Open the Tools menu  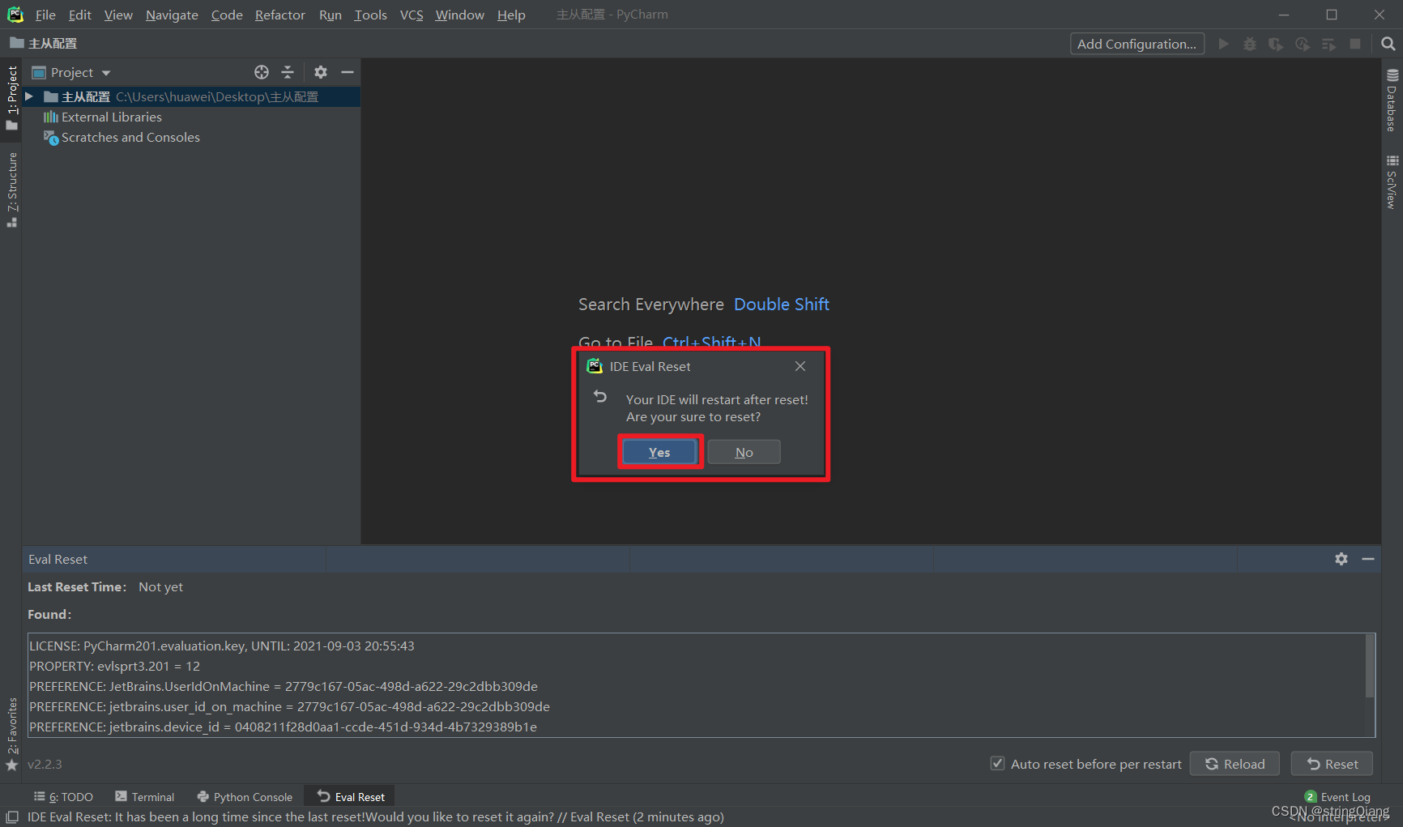[x=370, y=15]
